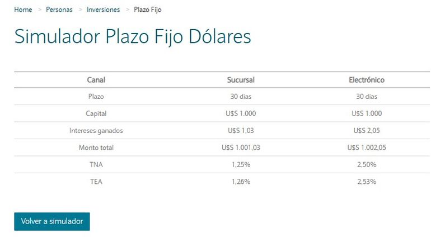Select the Sucursal interest value U$S 1,03
Screen dimensions: 431x238
click(x=241, y=131)
